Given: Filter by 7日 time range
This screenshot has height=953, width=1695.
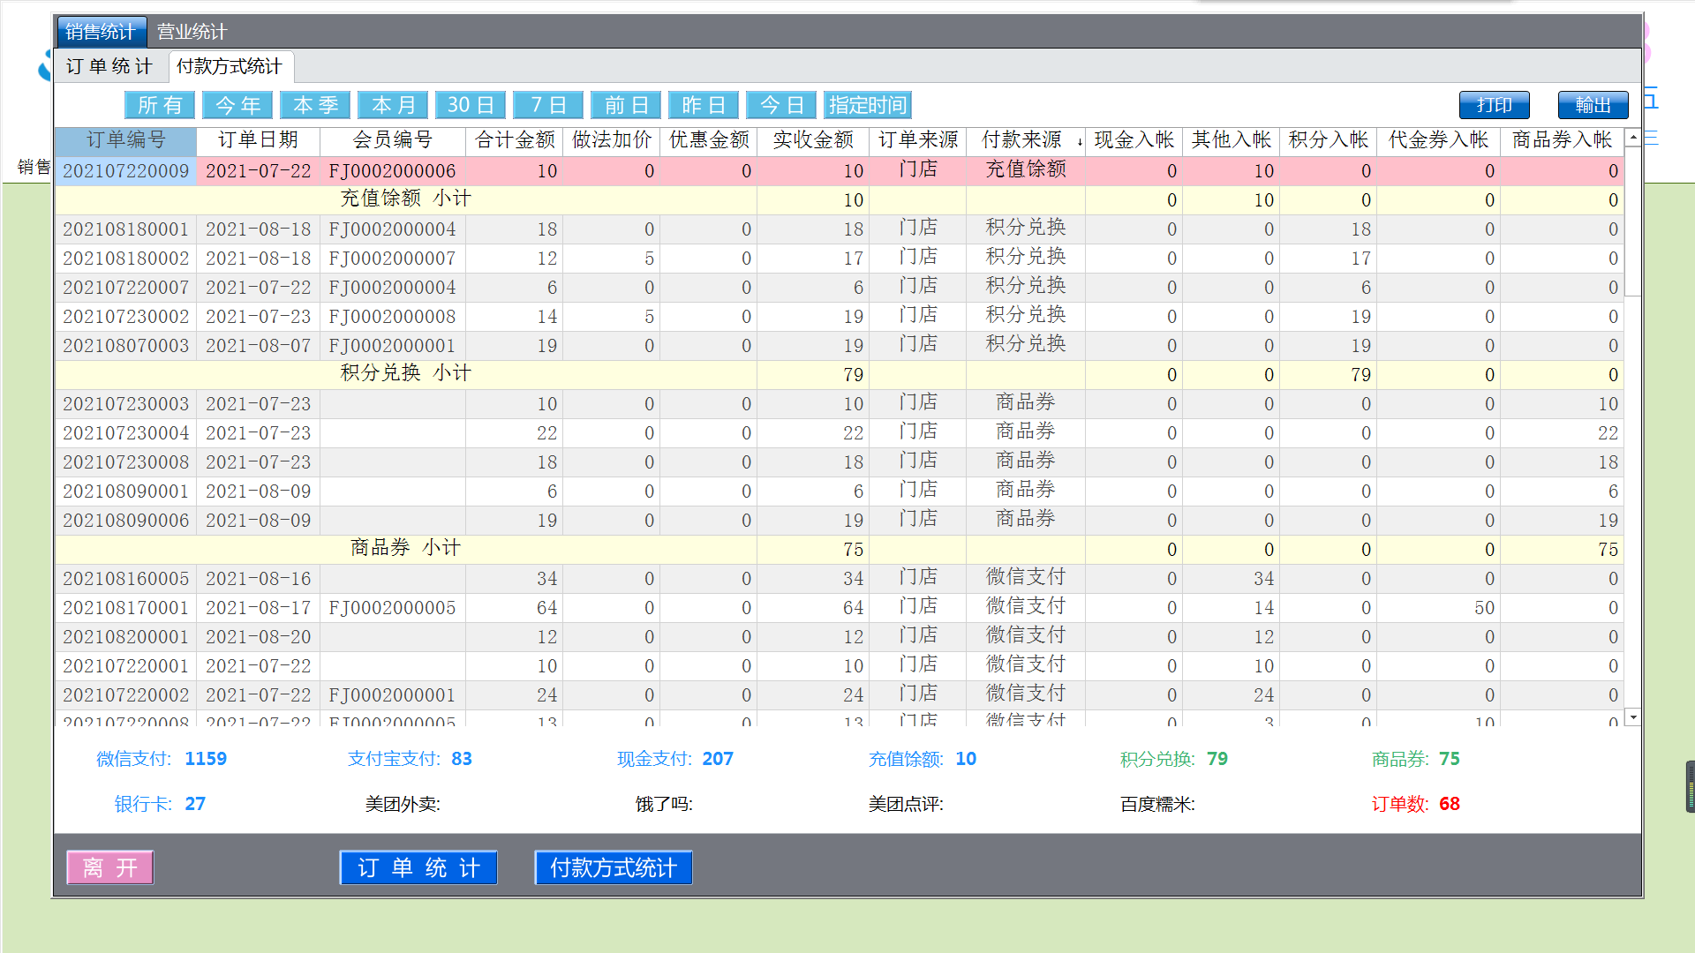Looking at the screenshot, I should coord(548,105).
